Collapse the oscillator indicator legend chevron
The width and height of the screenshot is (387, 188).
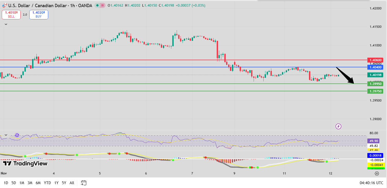pyautogui.click(x=6, y=134)
